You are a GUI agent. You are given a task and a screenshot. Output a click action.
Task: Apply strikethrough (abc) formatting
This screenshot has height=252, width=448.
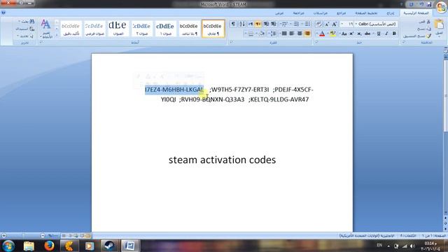click(367, 34)
